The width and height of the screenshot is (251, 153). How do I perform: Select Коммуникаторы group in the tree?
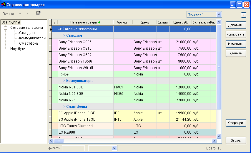click(x=32, y=38)
